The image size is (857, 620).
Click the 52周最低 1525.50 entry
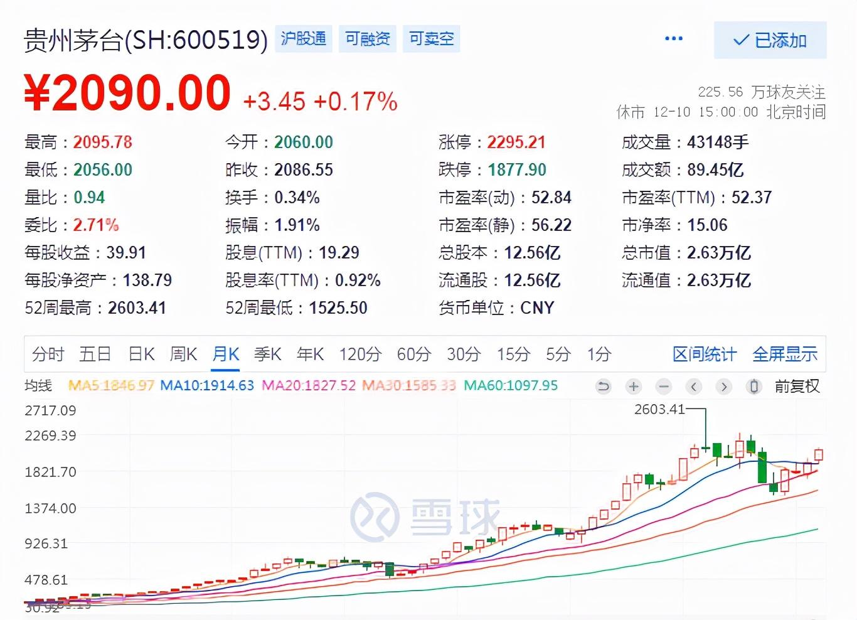click(296, 308)
